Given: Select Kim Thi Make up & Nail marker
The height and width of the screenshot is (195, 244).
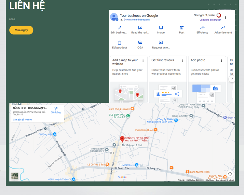Looking at the screenshot, I should pos(114,145).
